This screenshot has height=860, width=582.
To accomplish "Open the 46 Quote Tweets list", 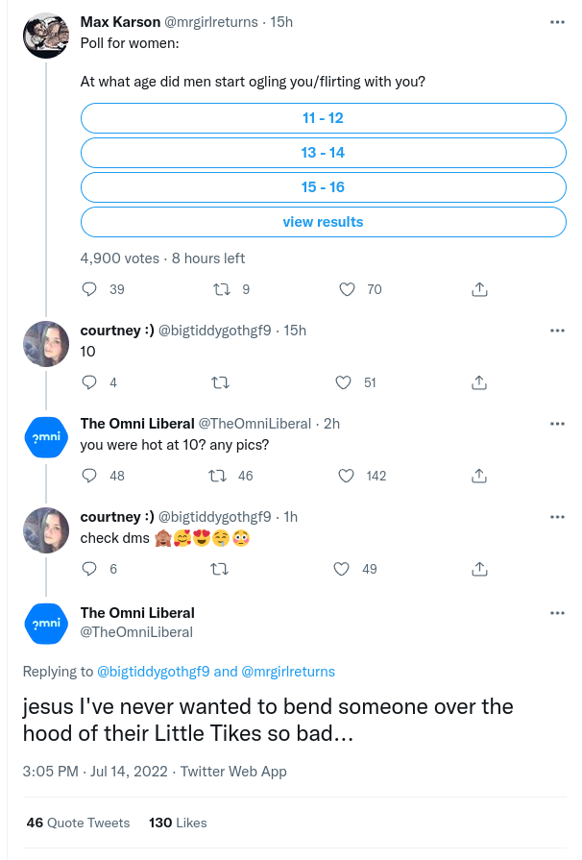I will pyautogui.click(x=79, y=823).
